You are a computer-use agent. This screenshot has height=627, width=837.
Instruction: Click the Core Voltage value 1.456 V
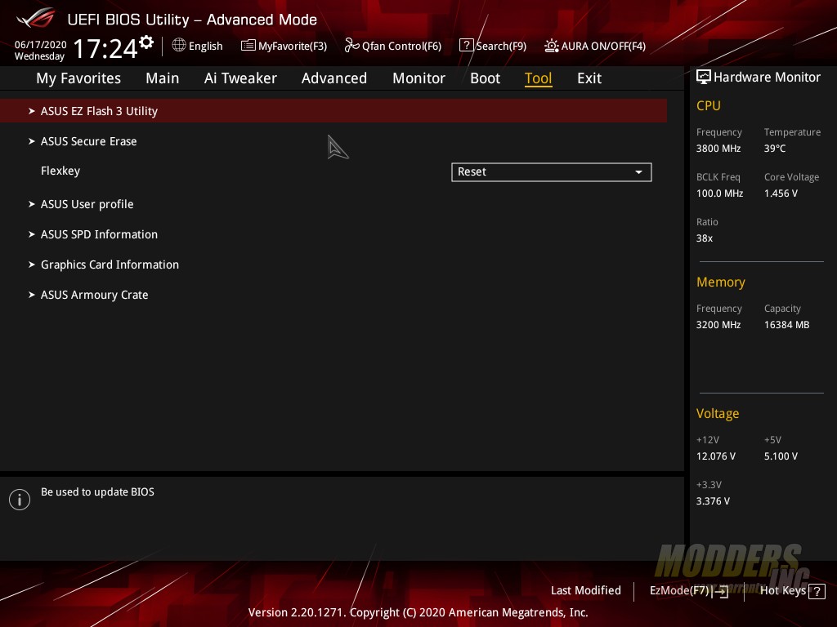(x=781, y=193)
